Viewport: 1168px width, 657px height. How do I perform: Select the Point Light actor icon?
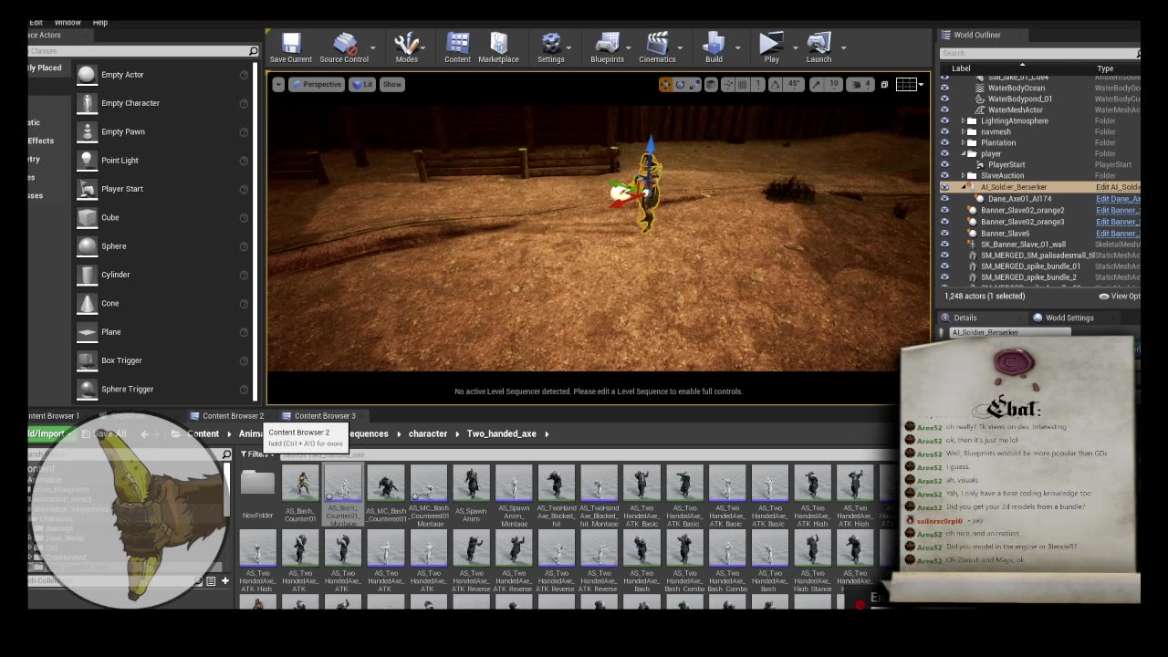(x=87, y=161)
